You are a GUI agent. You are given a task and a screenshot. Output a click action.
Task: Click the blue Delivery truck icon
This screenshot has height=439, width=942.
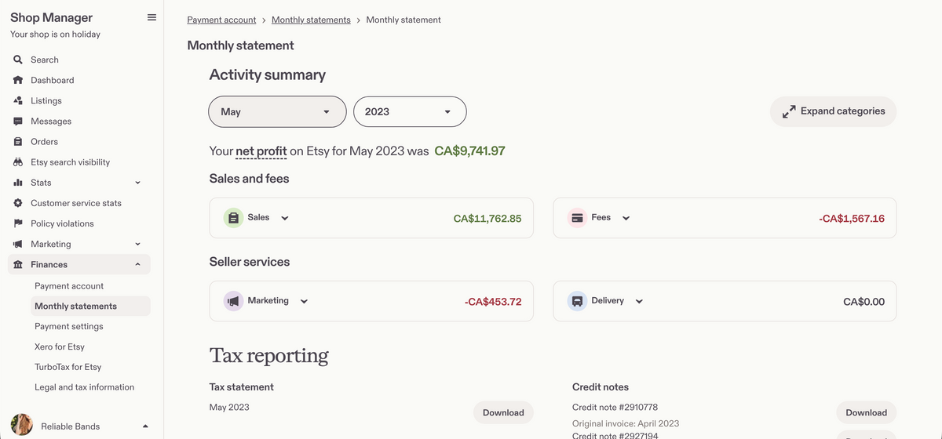coord(577,301)
